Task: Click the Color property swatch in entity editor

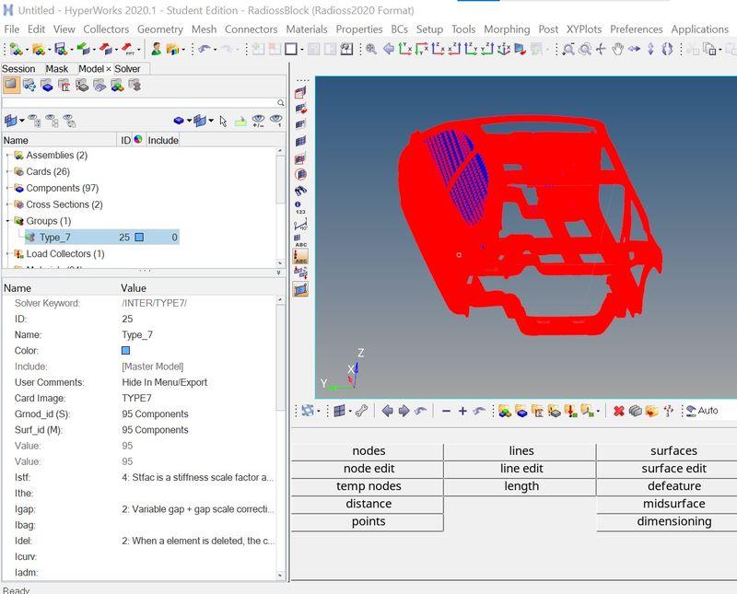Action: 125,351
